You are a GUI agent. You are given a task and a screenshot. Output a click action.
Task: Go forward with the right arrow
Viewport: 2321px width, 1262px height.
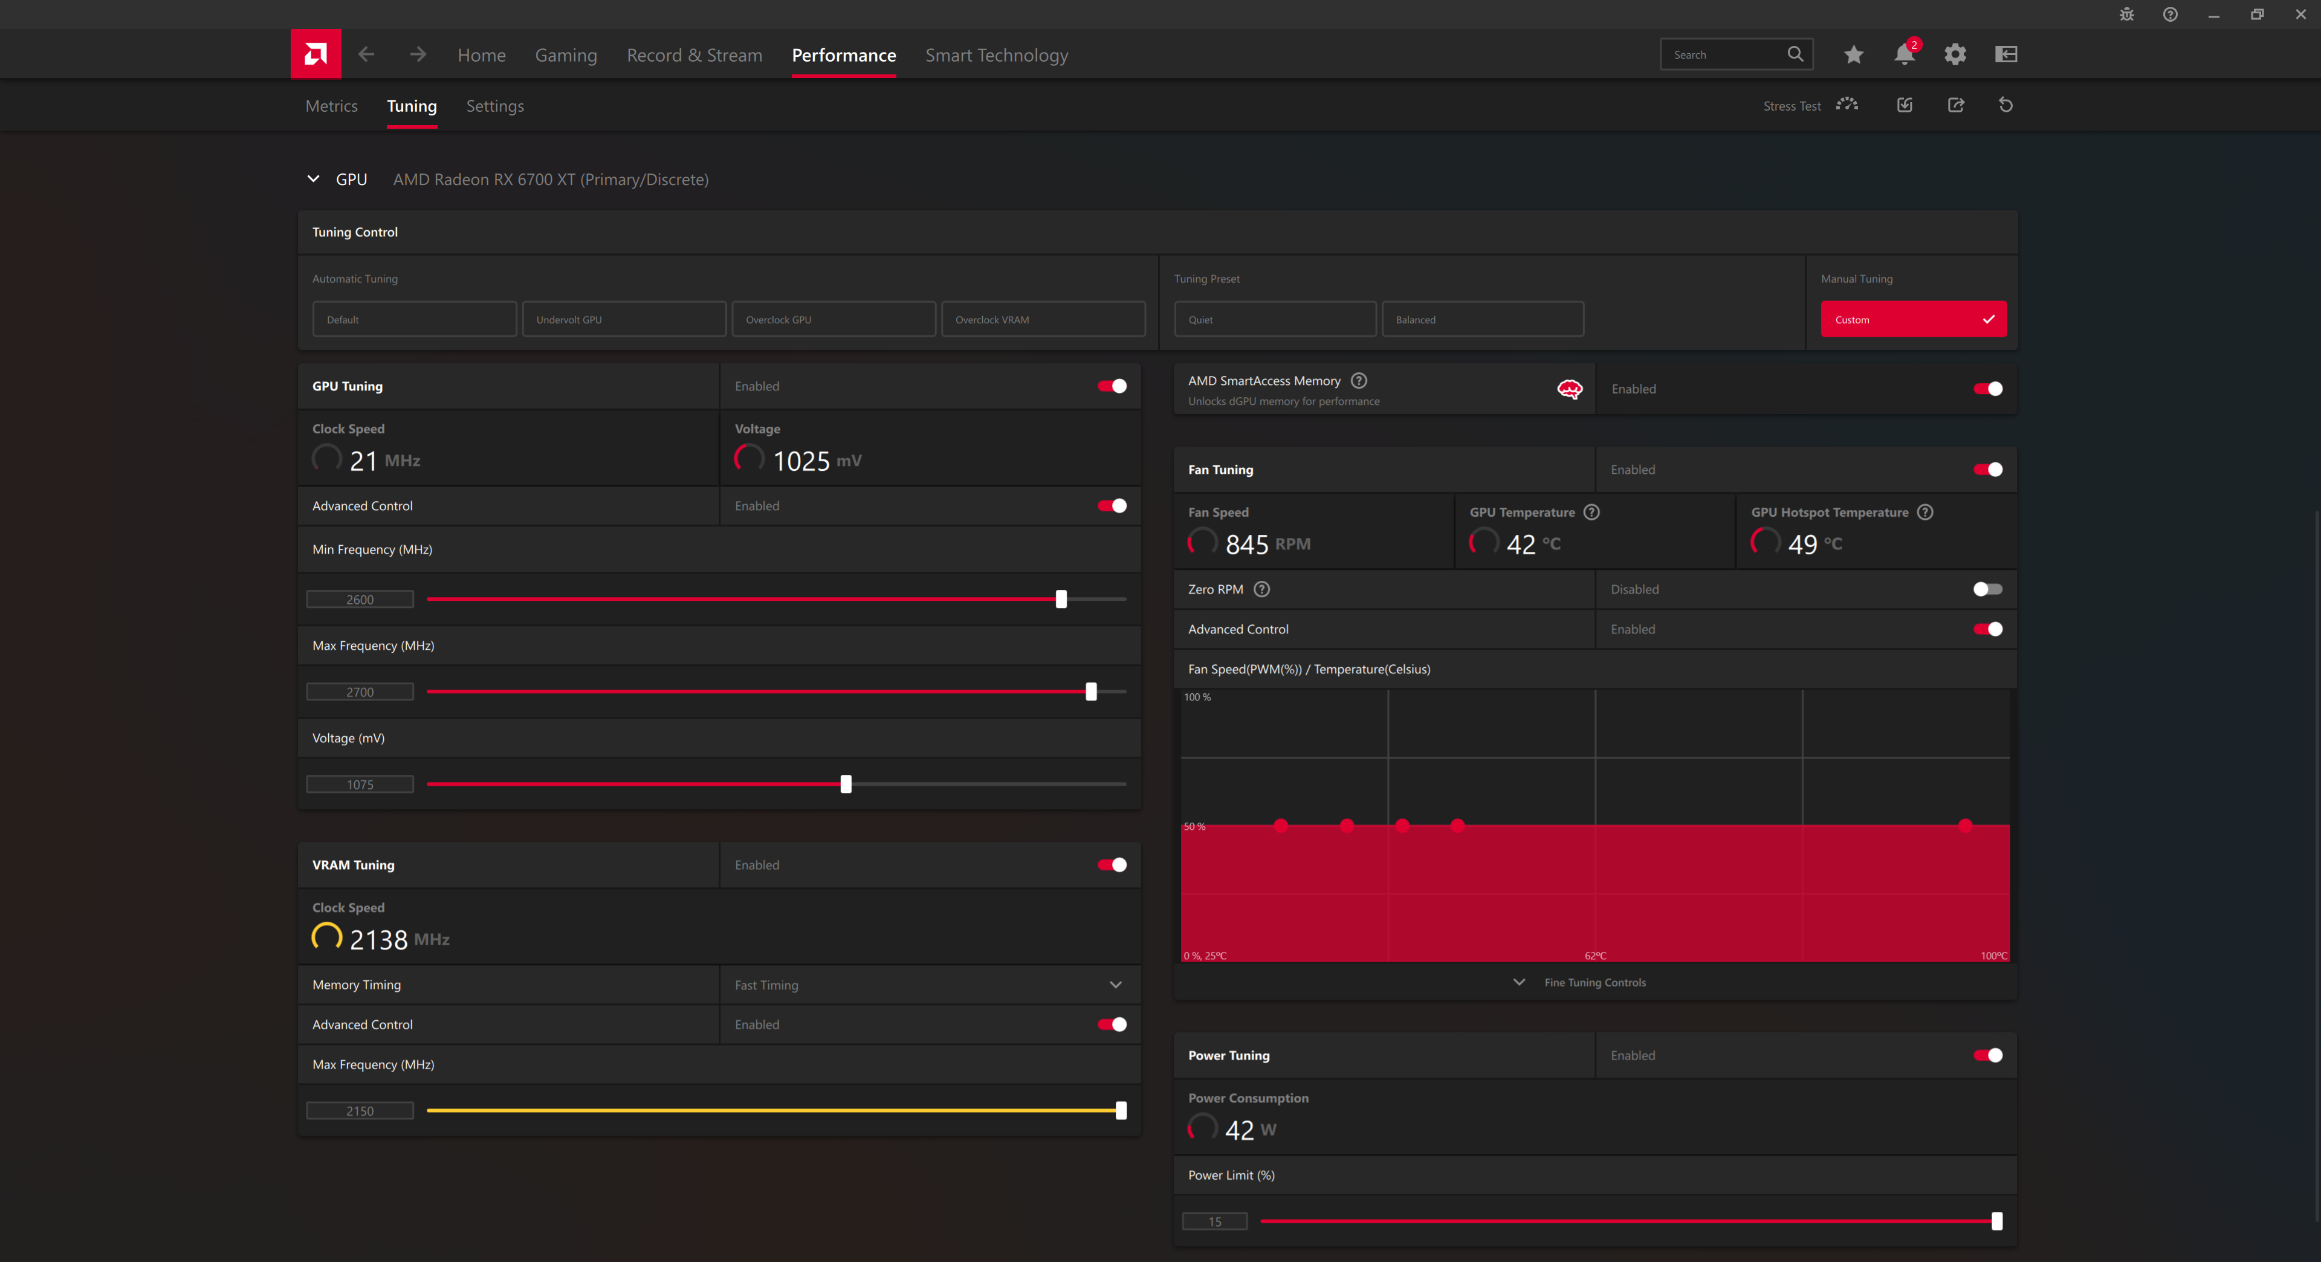pos(417,54)
